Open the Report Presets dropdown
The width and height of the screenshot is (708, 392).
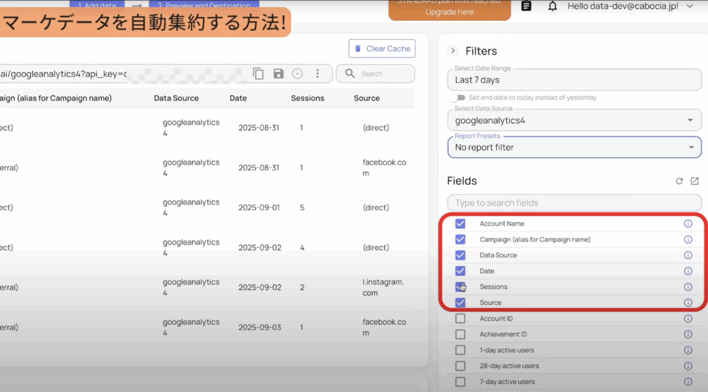coord(574,147)
